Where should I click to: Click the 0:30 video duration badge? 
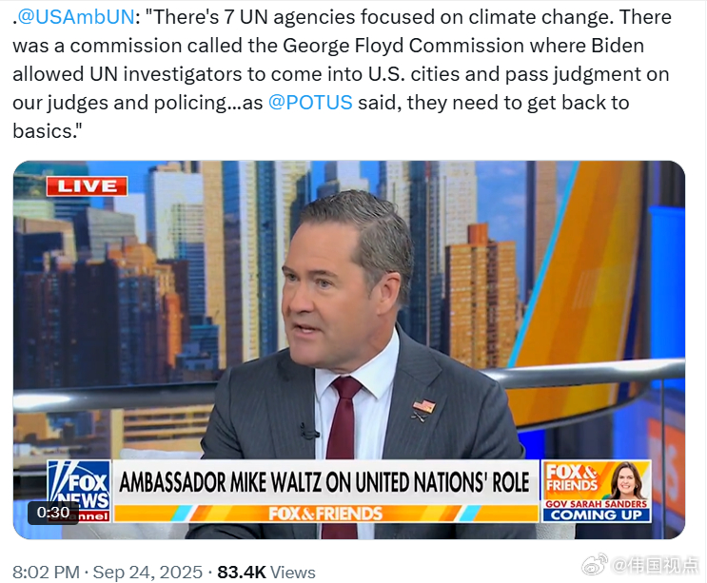click(53, 513)
